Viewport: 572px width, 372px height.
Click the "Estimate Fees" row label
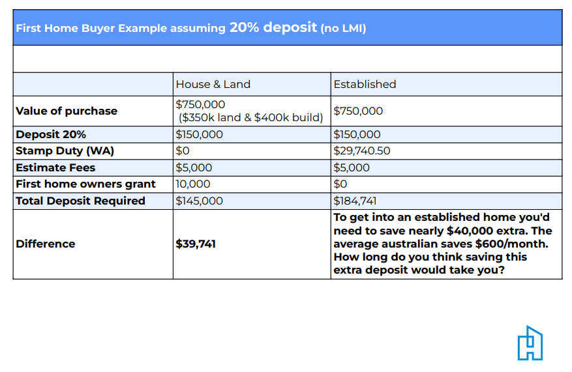(55, 167)
